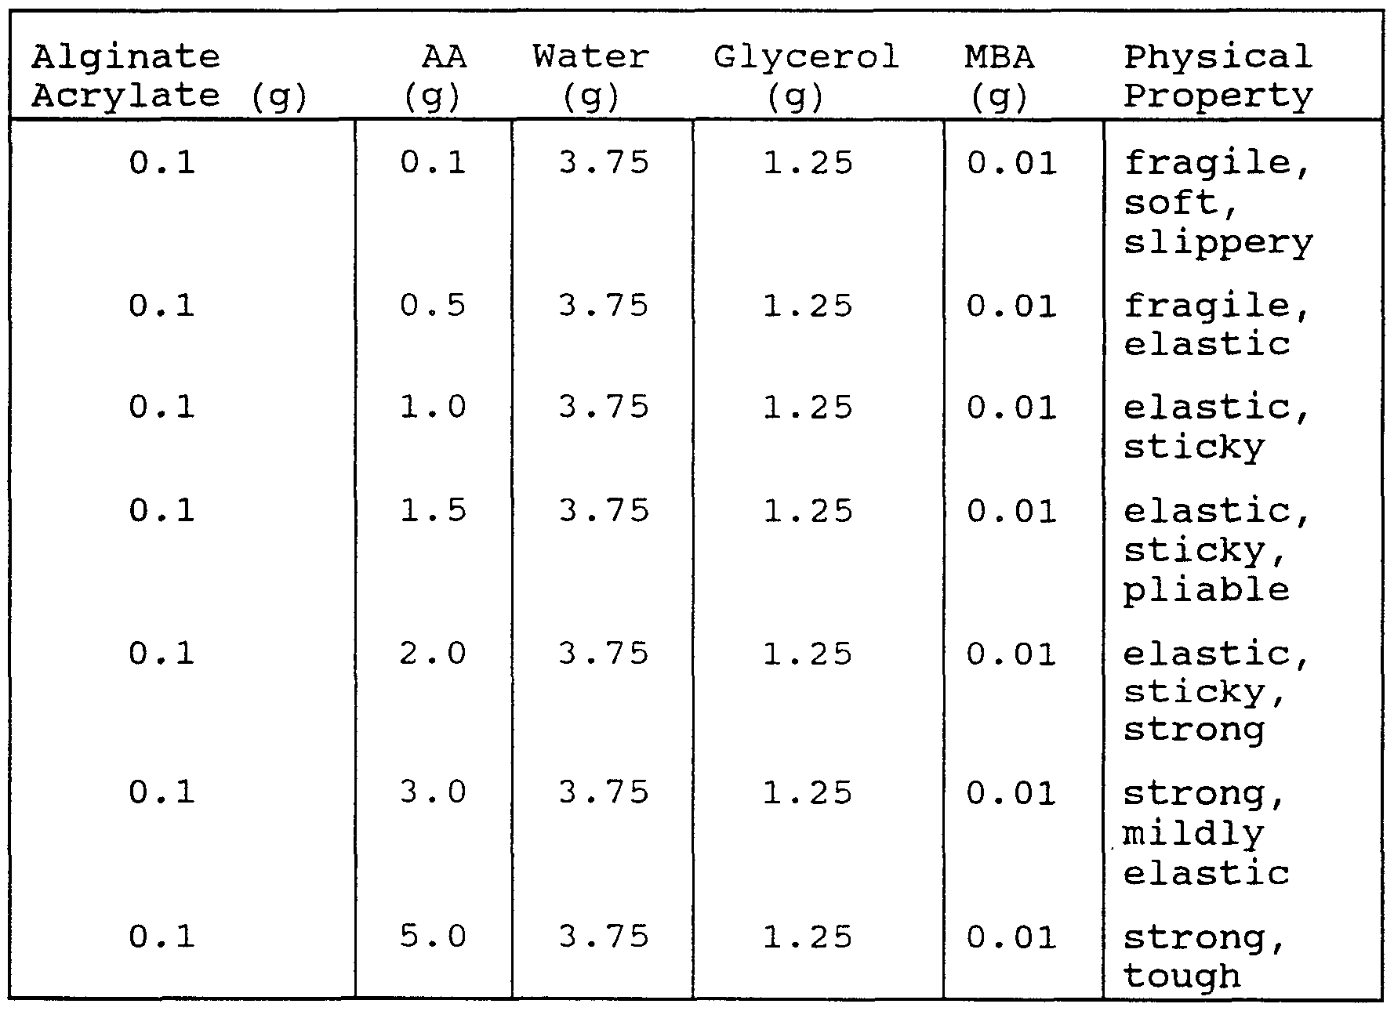The width and height of the screenshot is (1394, 1011).
Task: Click the Water (g) header cell
Action: (591, 76)
